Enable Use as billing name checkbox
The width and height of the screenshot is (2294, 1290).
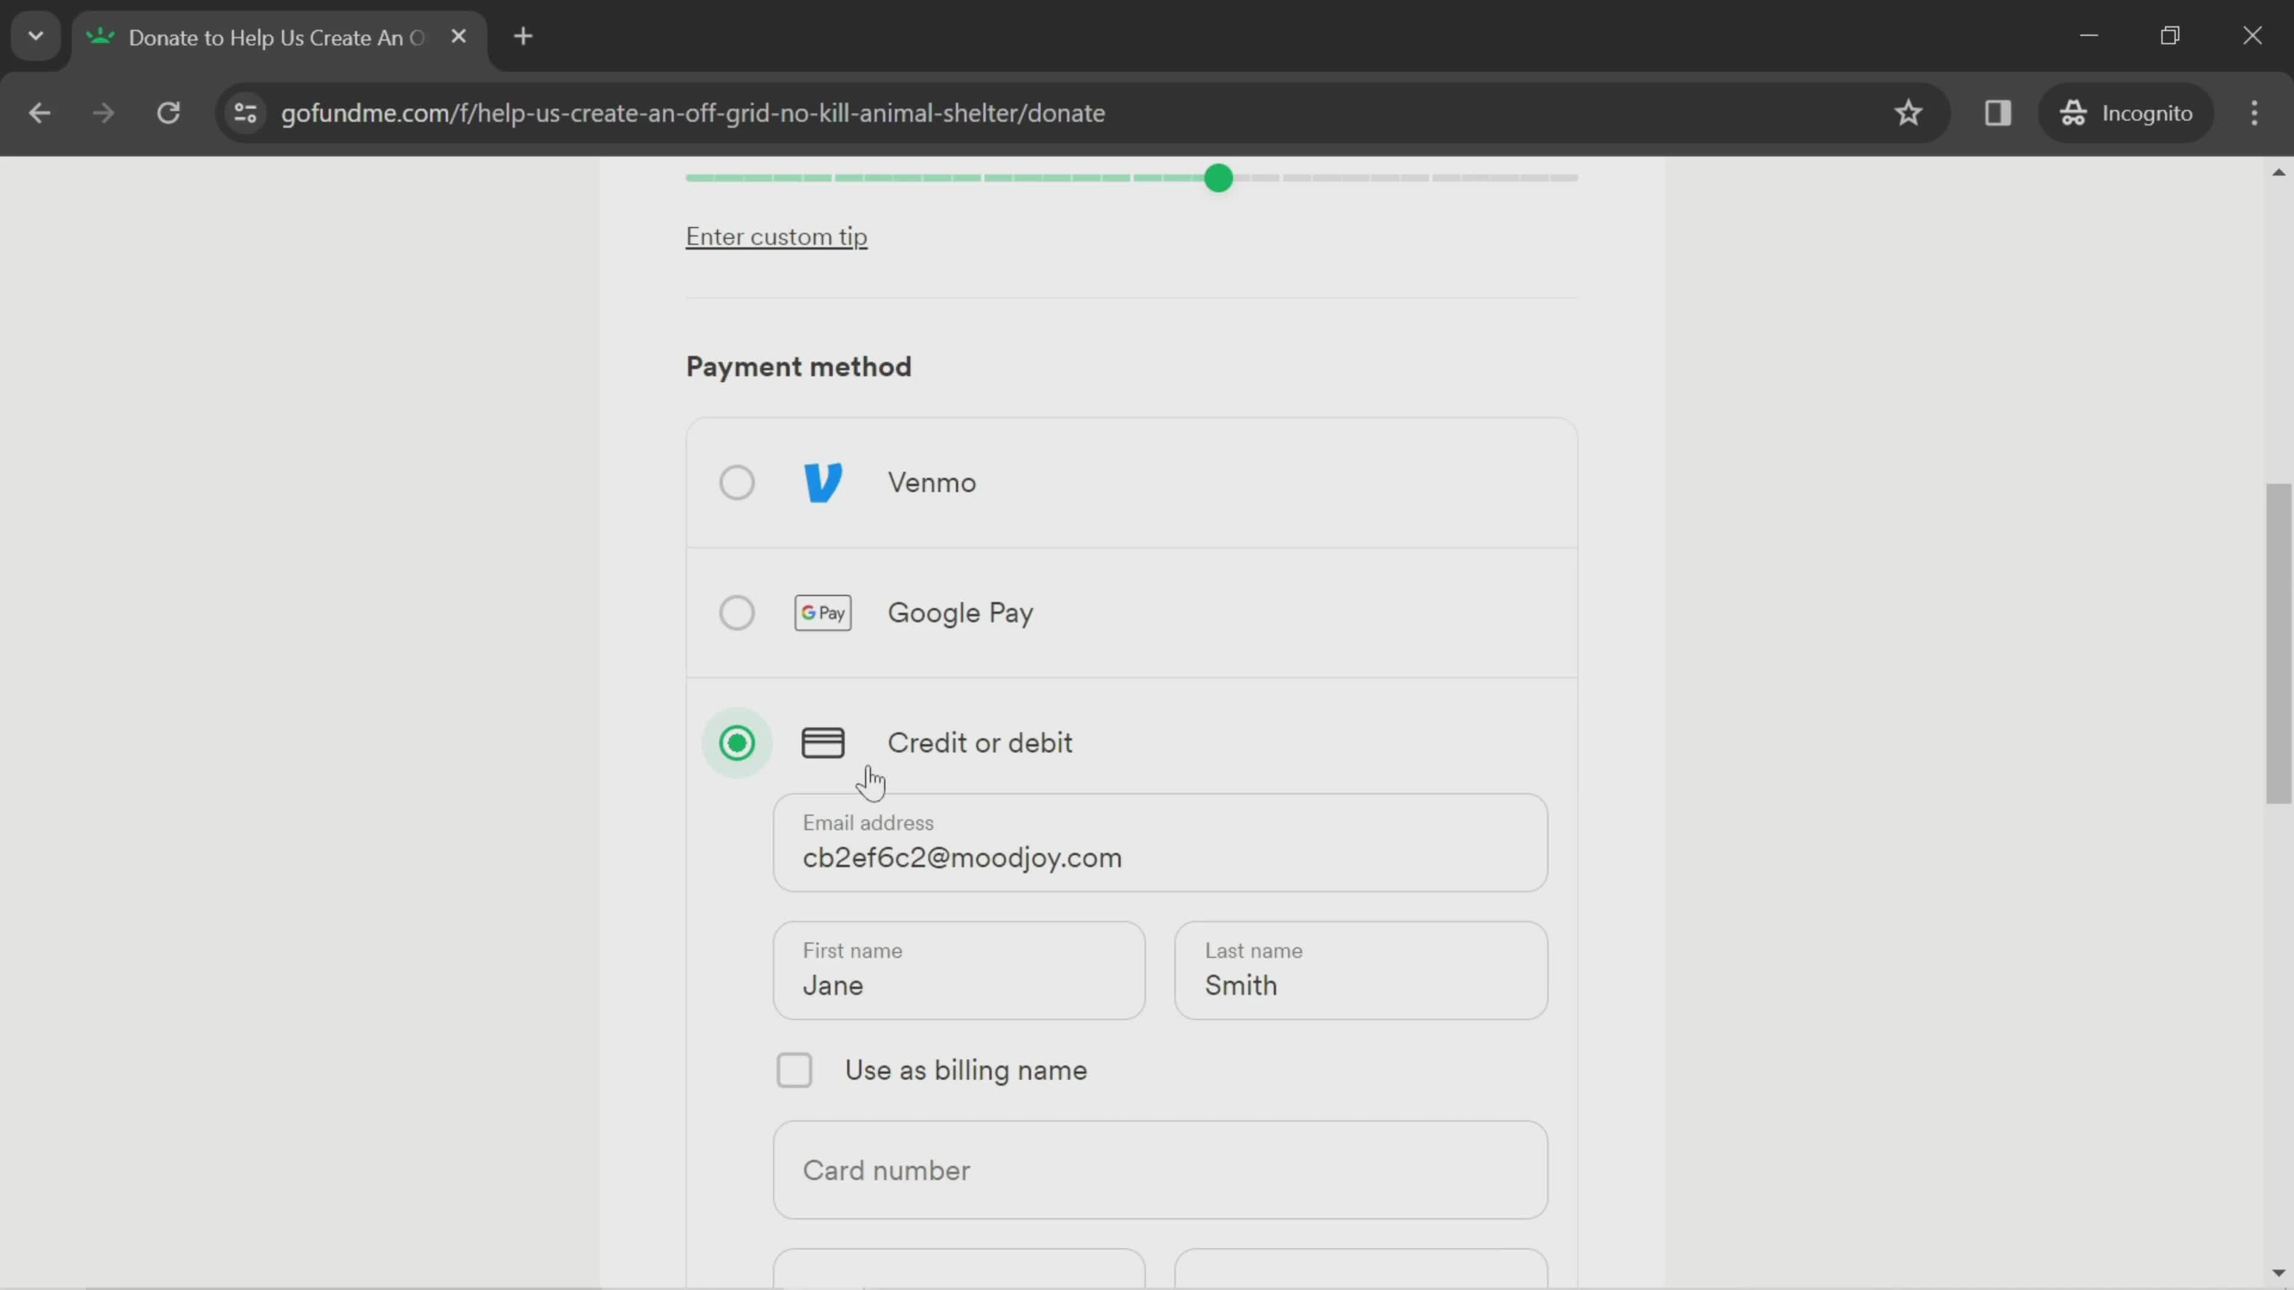pos(794,1070)
